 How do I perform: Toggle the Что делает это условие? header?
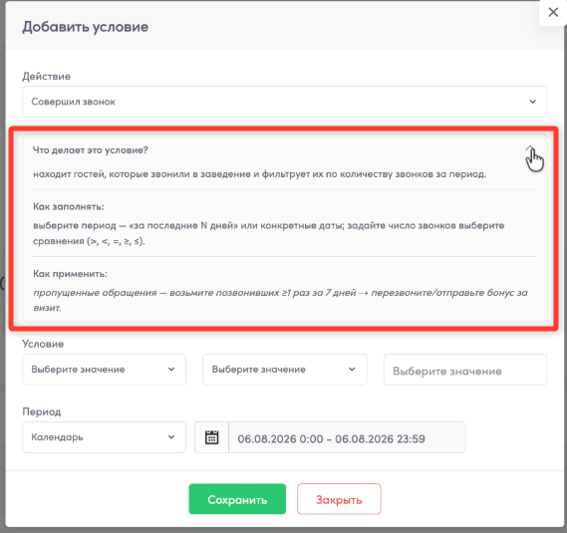coord(91,150)
